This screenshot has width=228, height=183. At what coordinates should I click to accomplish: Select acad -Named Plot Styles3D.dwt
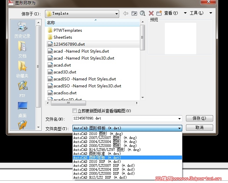coord(81,58)
